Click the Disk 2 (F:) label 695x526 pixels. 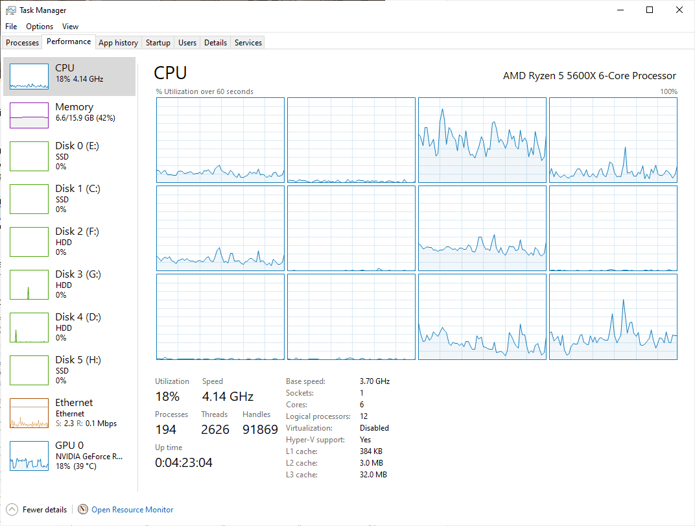pos(77,232)
